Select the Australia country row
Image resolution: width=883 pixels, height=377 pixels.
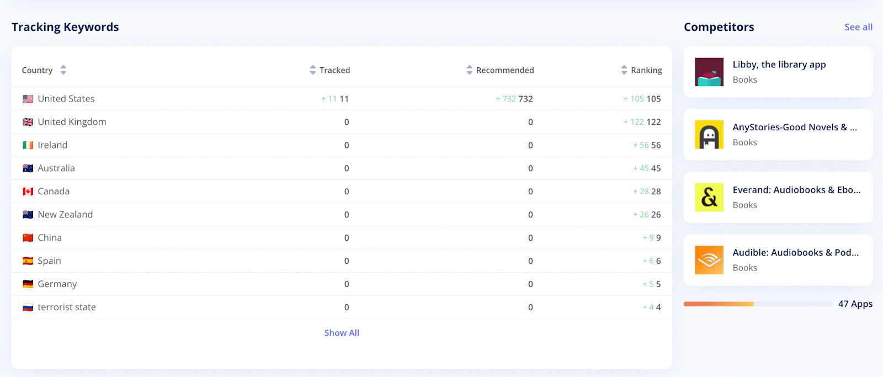56,168
